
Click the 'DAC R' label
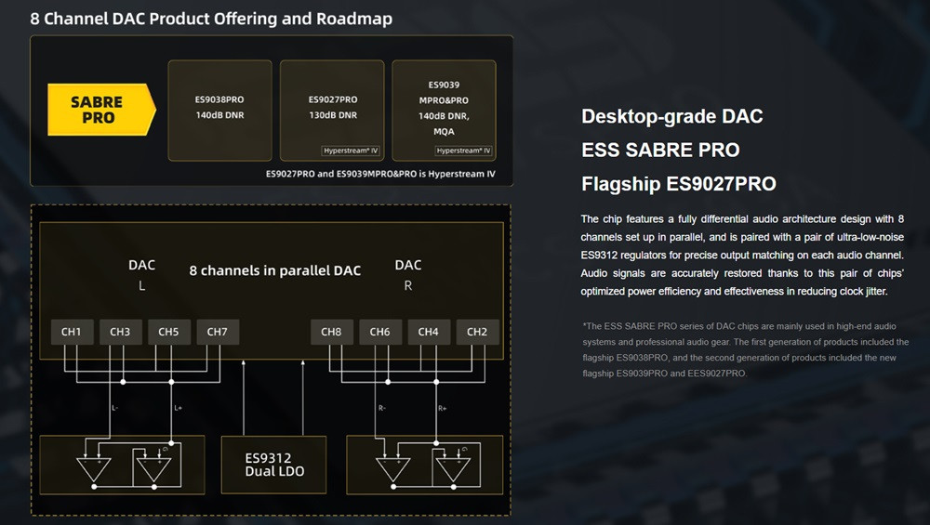coord(408,275)
